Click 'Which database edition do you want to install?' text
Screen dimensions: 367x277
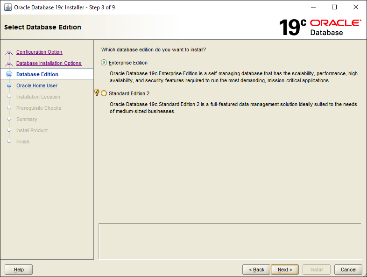pyautogui.click(x=154, y=50)
